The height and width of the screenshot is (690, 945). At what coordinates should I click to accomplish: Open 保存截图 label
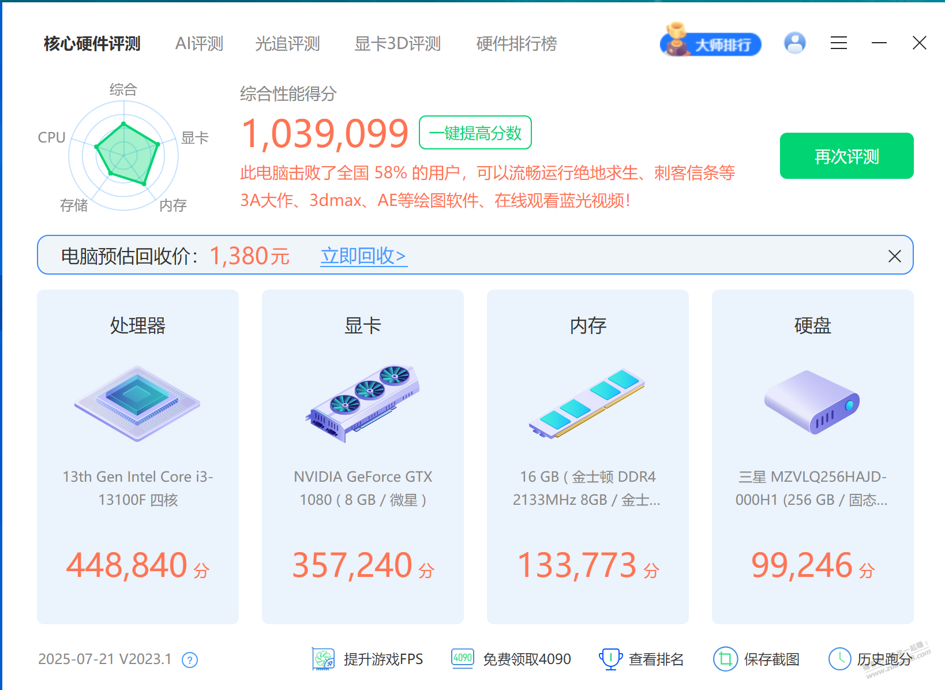pos(772,659)
